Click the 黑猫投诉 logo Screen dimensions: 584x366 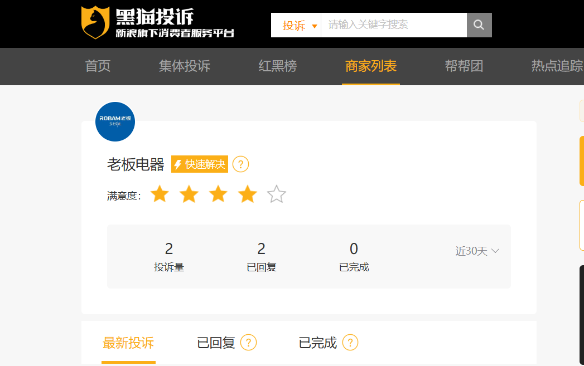click(x=157, y=22)
